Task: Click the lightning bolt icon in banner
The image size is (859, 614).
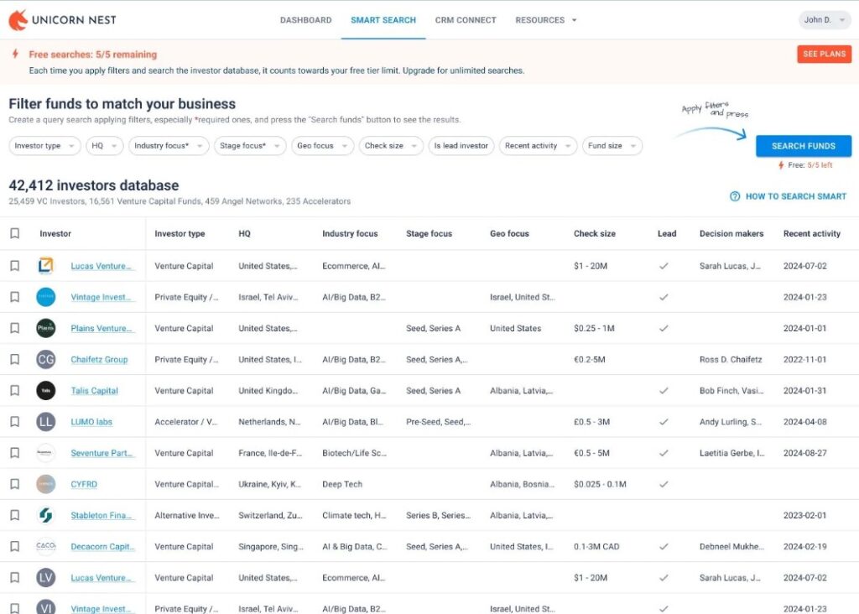Action: pos(15,54)
